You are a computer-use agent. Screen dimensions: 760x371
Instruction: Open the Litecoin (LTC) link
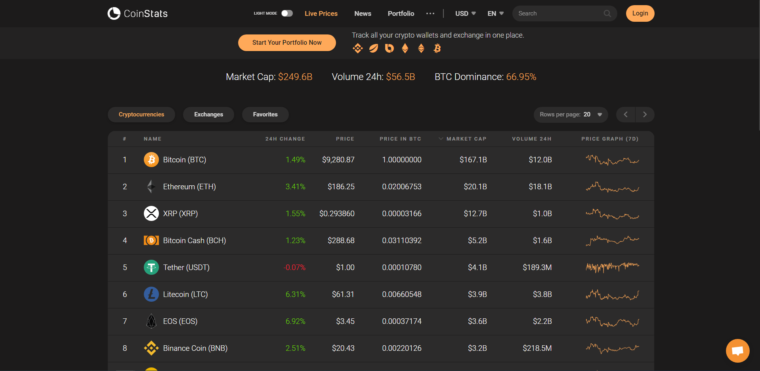[x=185, y=294]
